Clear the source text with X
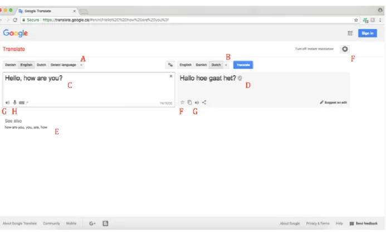Viewport: 386px width, 233px height. tap(171, 76)
